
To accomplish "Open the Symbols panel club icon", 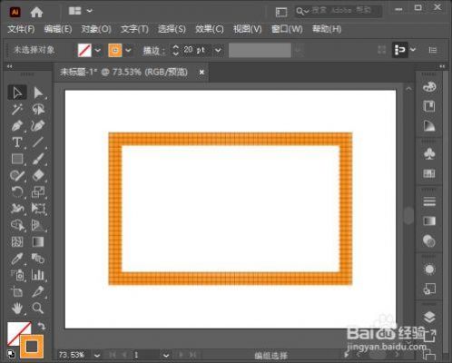I will click(429, 154).
